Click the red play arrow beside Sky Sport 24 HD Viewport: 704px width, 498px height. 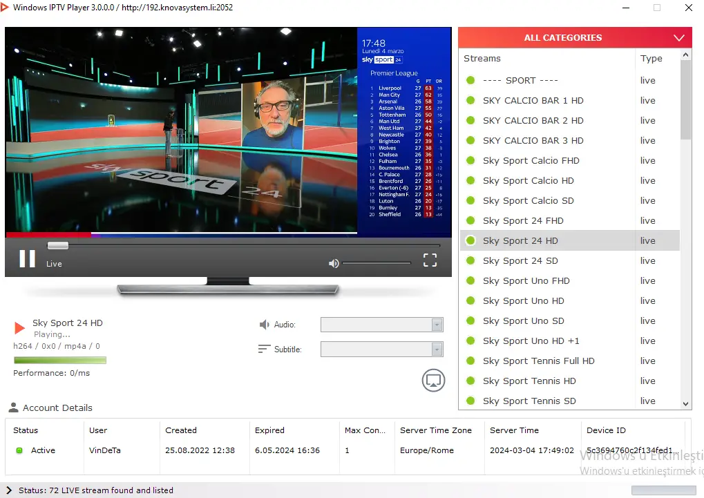[19, 328]
